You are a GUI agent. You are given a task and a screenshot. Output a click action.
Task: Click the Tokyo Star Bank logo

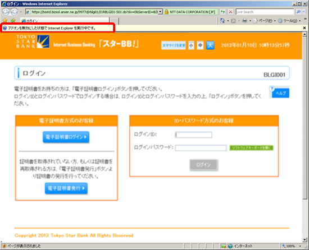[x=33, y=41]
